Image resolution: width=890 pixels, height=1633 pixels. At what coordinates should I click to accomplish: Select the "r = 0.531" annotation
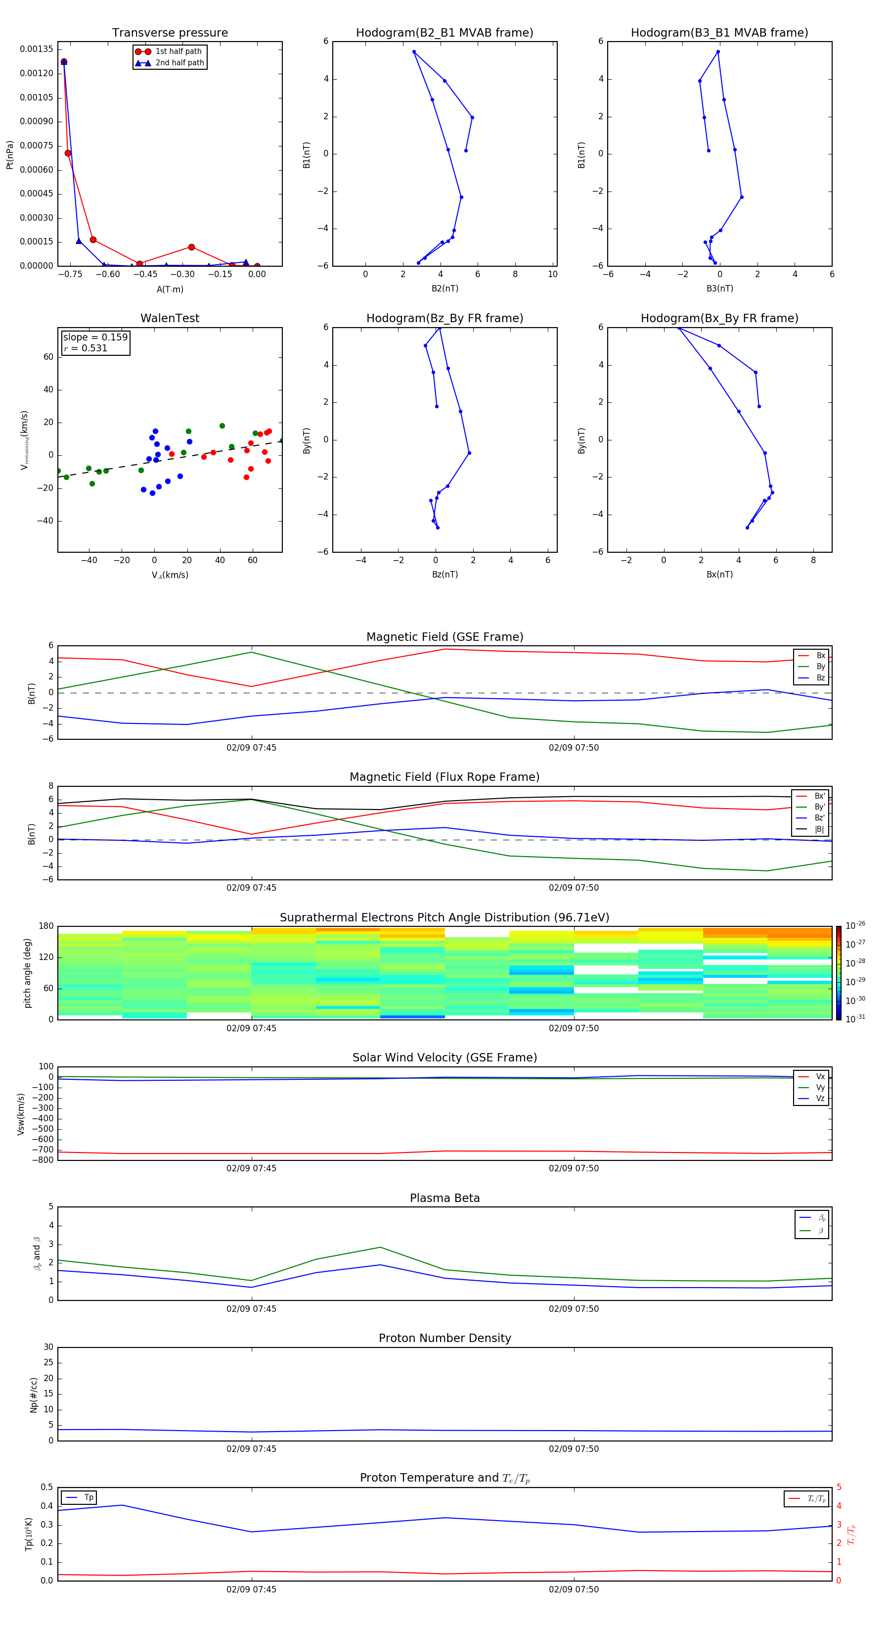[86, 348]
